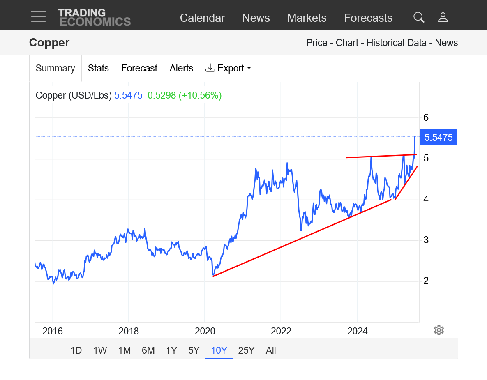This screenshot has width=487, height=380.
Task: Click the 5.5475 current price label
Action: 439,137
